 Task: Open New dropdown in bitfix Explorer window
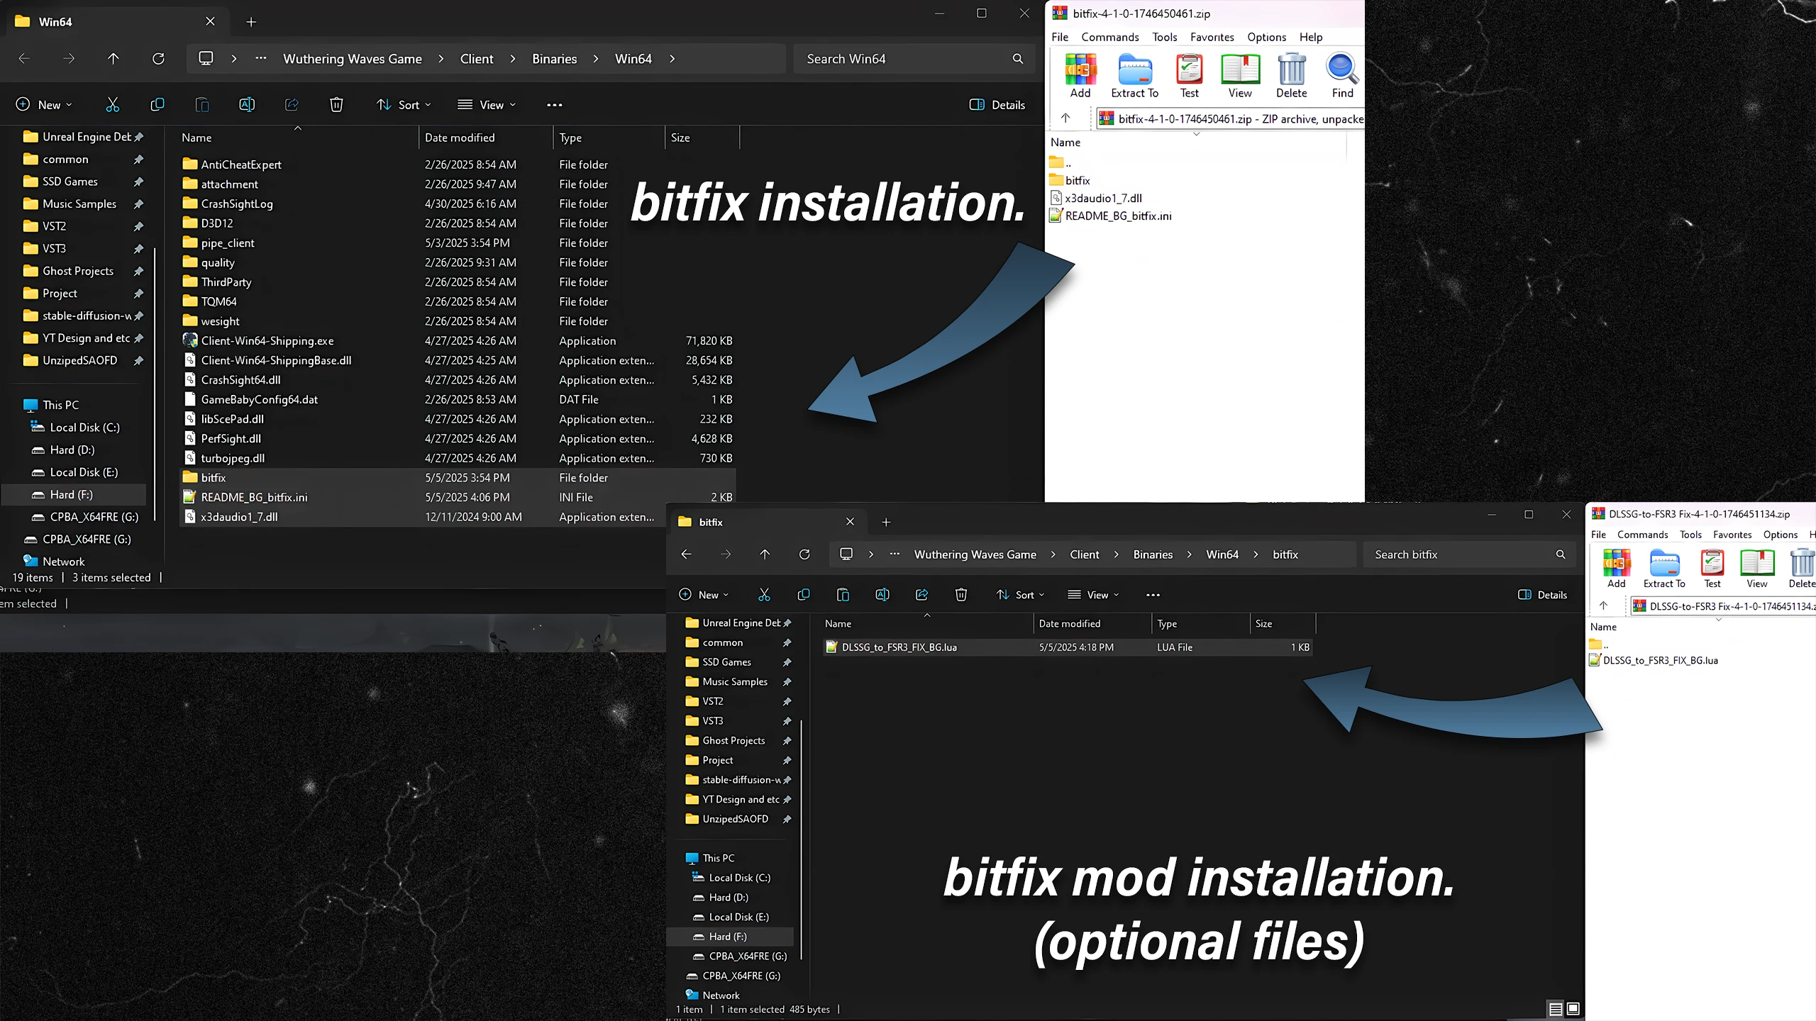pyautogui.click(x=704, y=595)
